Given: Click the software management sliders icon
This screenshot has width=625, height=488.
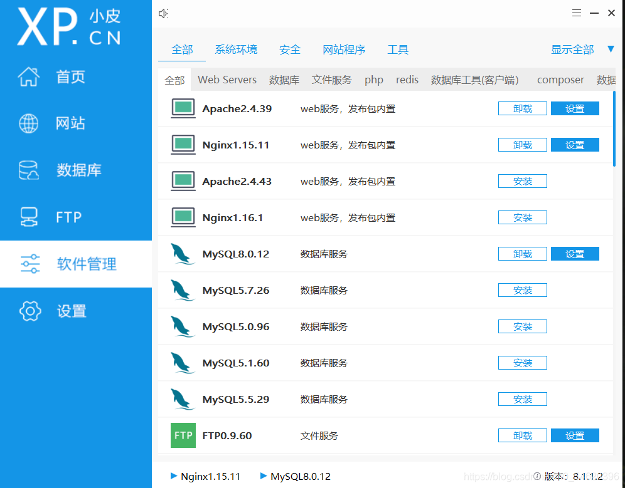Looking at the screenshot, I should point(30,264).
